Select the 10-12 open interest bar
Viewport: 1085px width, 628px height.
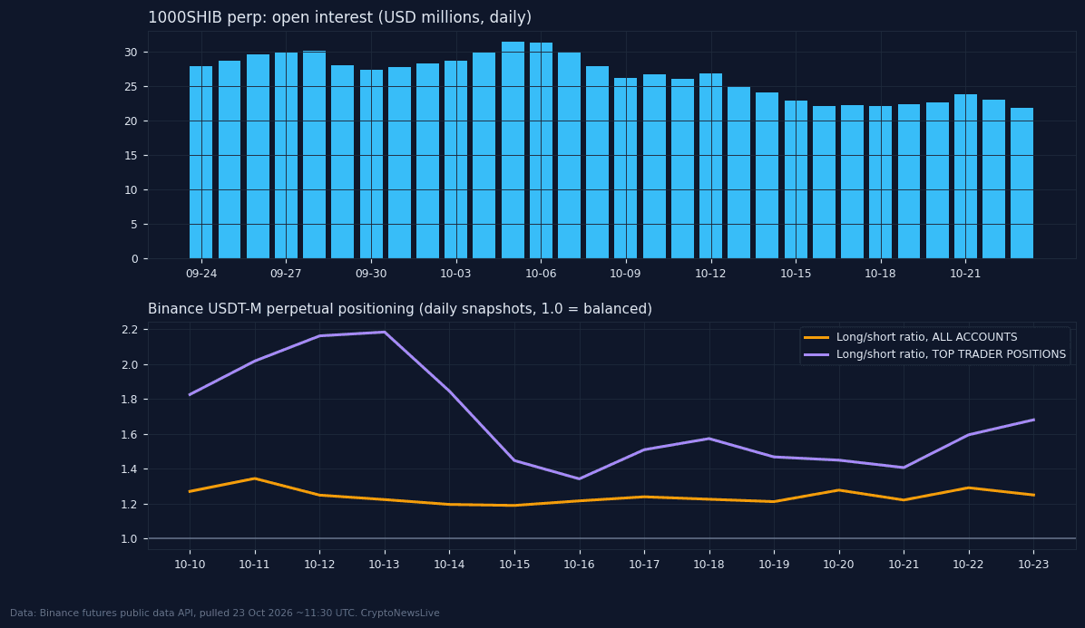[x=710, y=166]
